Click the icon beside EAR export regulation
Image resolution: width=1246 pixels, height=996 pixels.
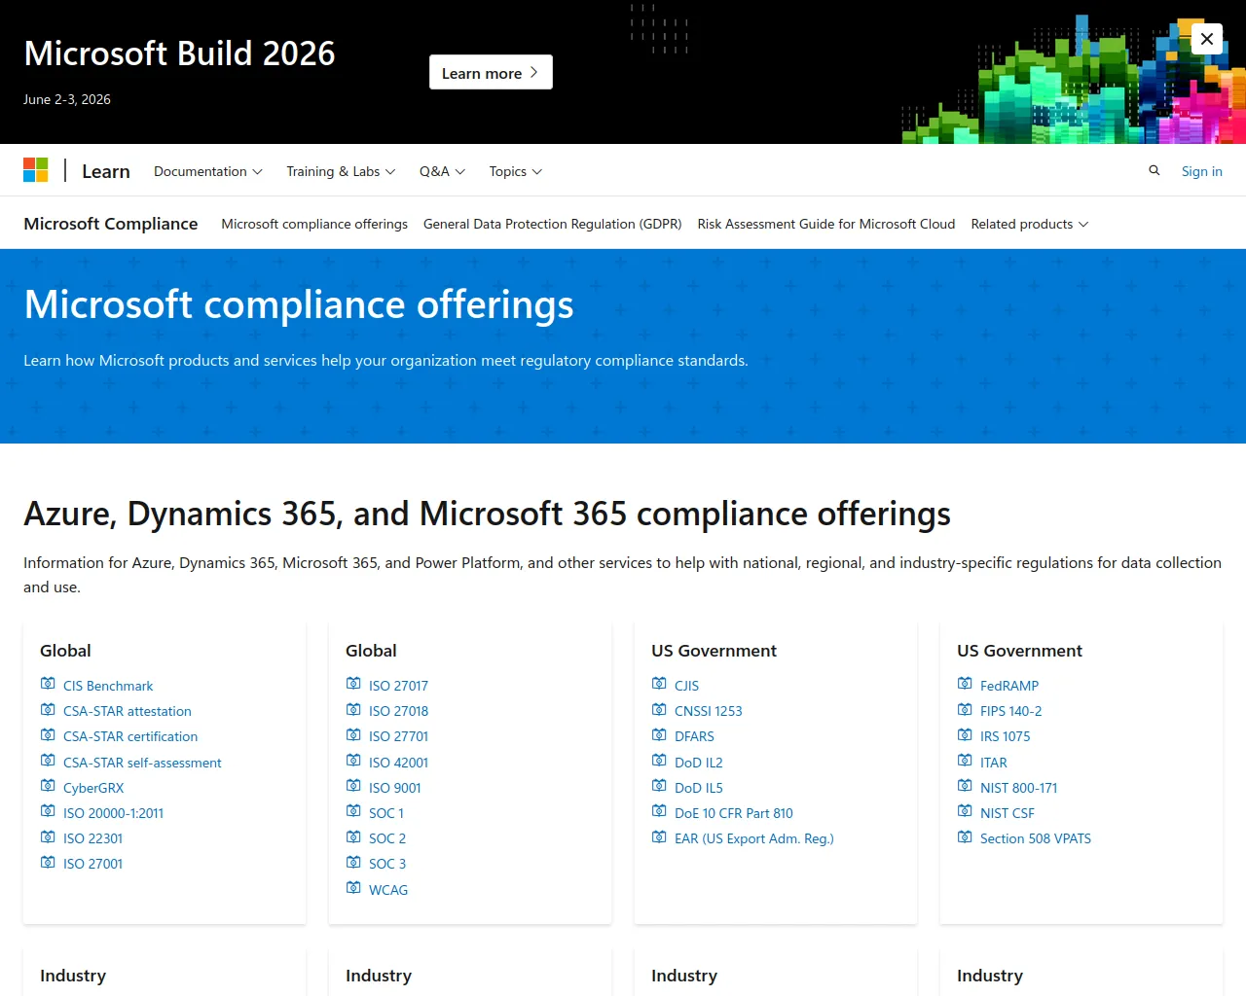click(659, 836)
